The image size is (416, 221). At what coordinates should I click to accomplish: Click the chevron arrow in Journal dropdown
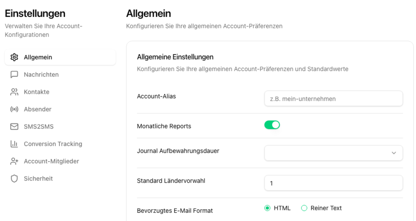pos(394,153)
